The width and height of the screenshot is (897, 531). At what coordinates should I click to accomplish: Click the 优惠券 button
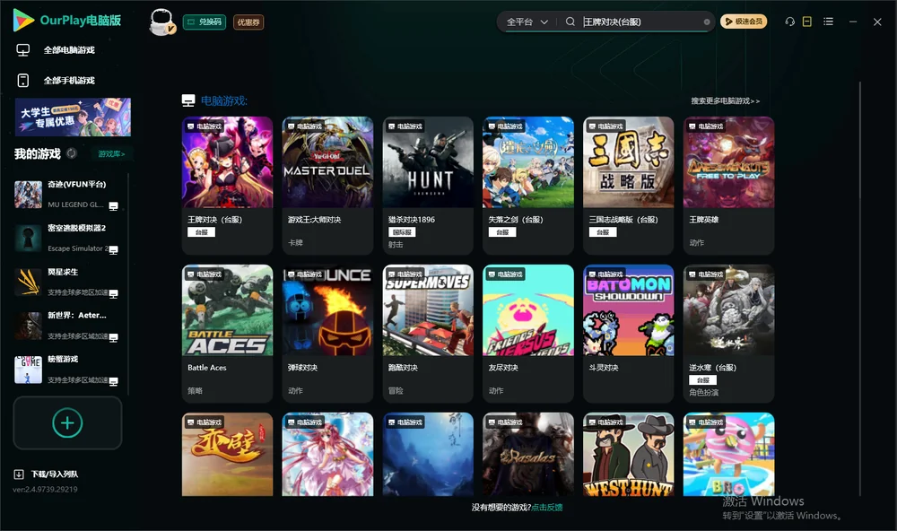point(248,22)
